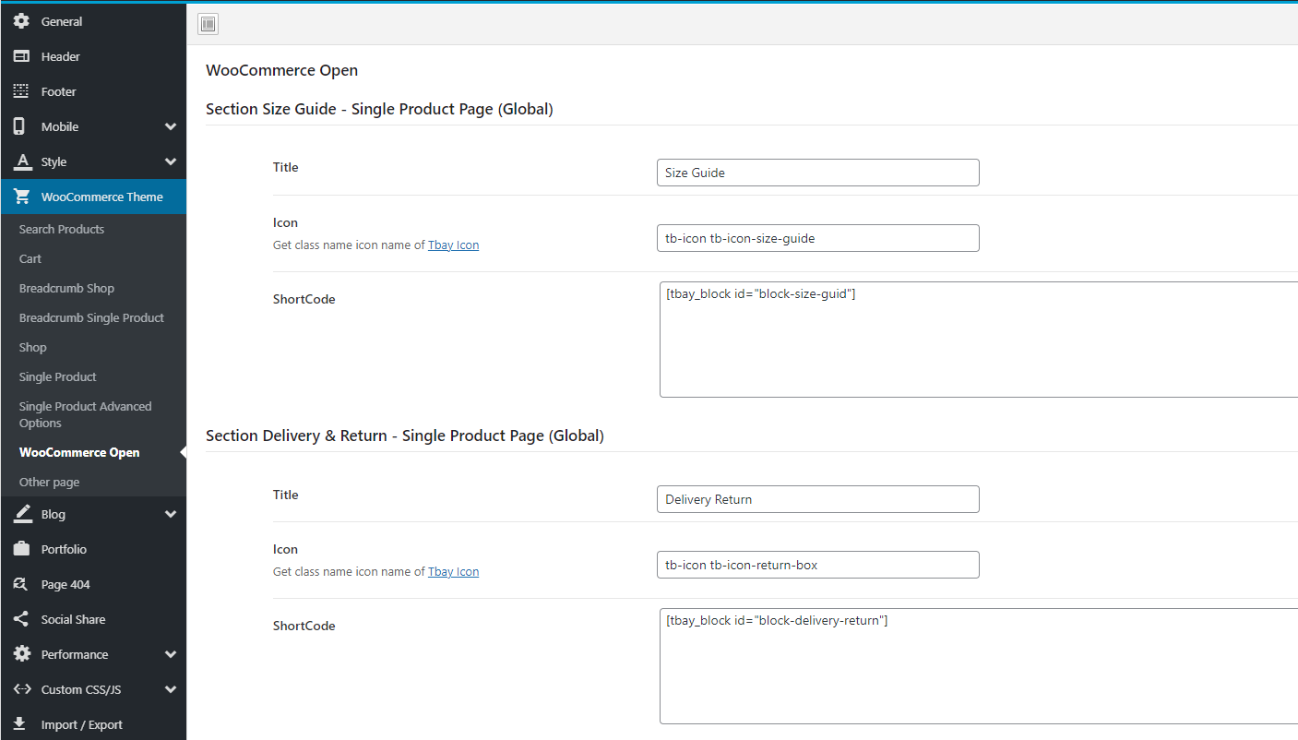This screenshot has height=740, width=1298.
Task: Open the Single Product submenu item
Action: coord(58,376)
